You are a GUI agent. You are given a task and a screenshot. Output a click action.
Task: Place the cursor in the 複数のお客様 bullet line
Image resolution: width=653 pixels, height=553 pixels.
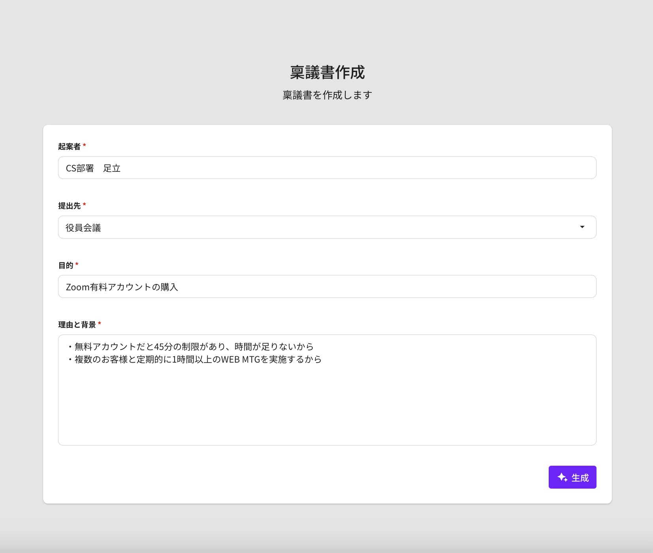click(x=198, y=359)
